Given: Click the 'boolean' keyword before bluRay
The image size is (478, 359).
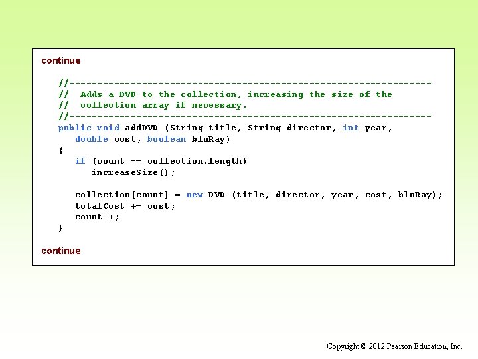Looking at the screenshot, I should pyautogui.click(x=167, y=139).
